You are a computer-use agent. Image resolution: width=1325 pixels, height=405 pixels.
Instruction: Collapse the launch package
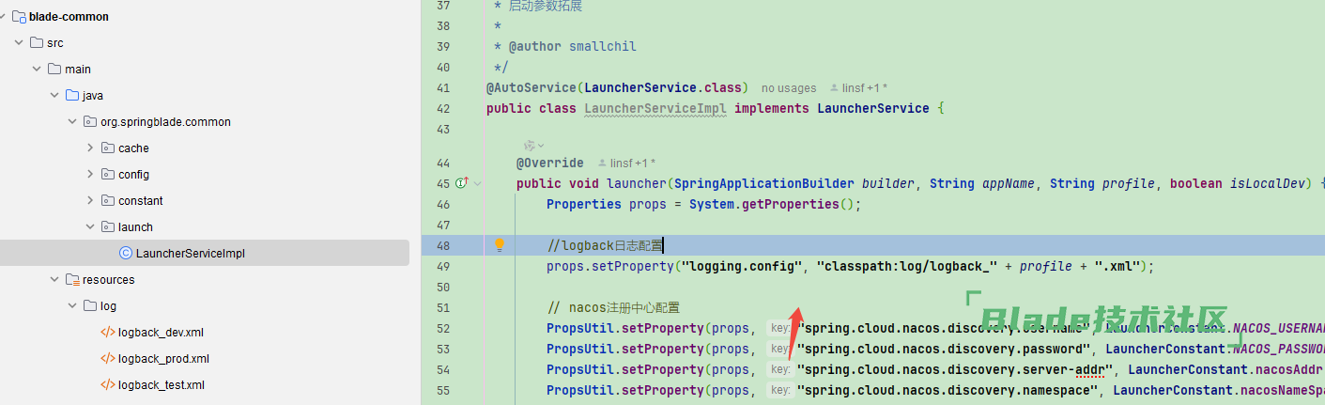[x=90, y=226]
